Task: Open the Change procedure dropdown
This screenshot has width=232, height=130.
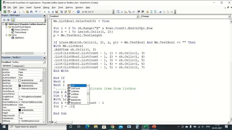Action: tap(229, 16)
